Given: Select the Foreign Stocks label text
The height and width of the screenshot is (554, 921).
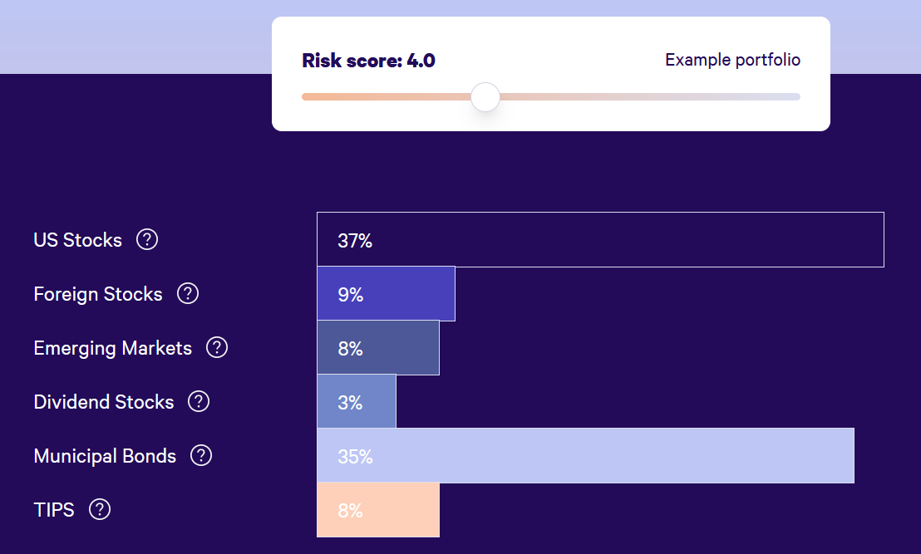Looking at the screenshot, I should 98,294.
